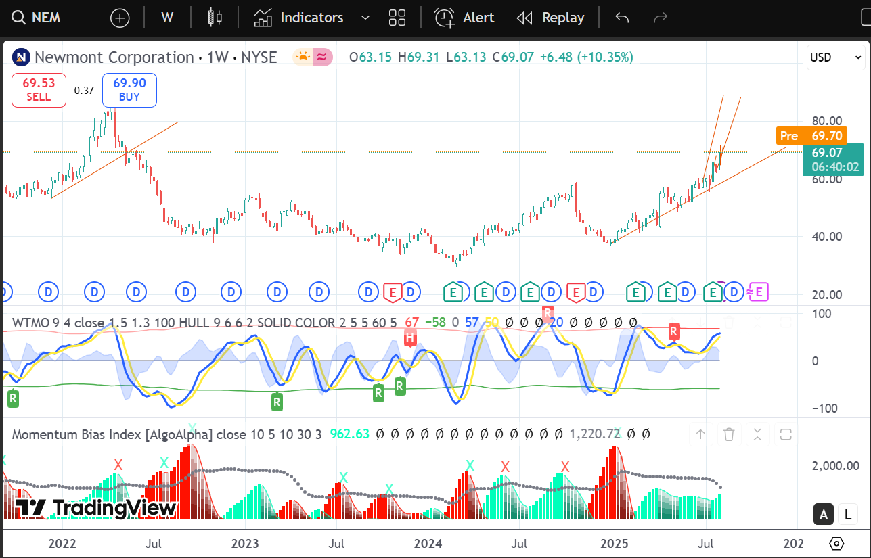Maximize the Momentum Bias Index pane
The height and width of the screenshot is (558, 871).
(786, 434)
